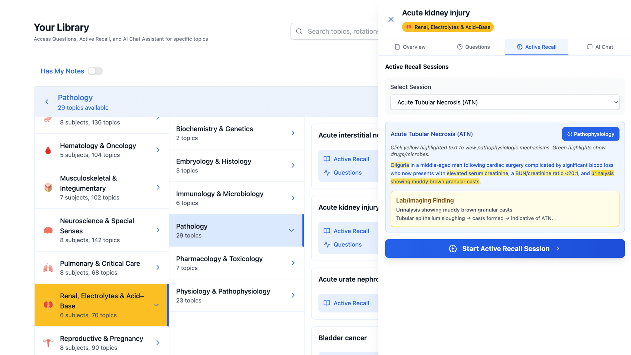The height and width of the screenshot is (355, 631).
Task: Expand Pharmacology & Toxicology subject
Action: (292, 263)
